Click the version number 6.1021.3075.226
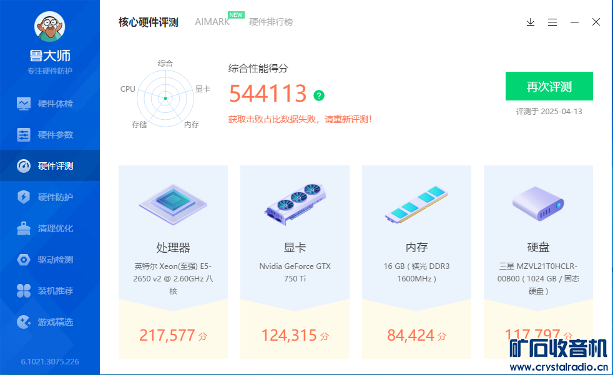The image size is (613, 375). [x=50, y=362]
